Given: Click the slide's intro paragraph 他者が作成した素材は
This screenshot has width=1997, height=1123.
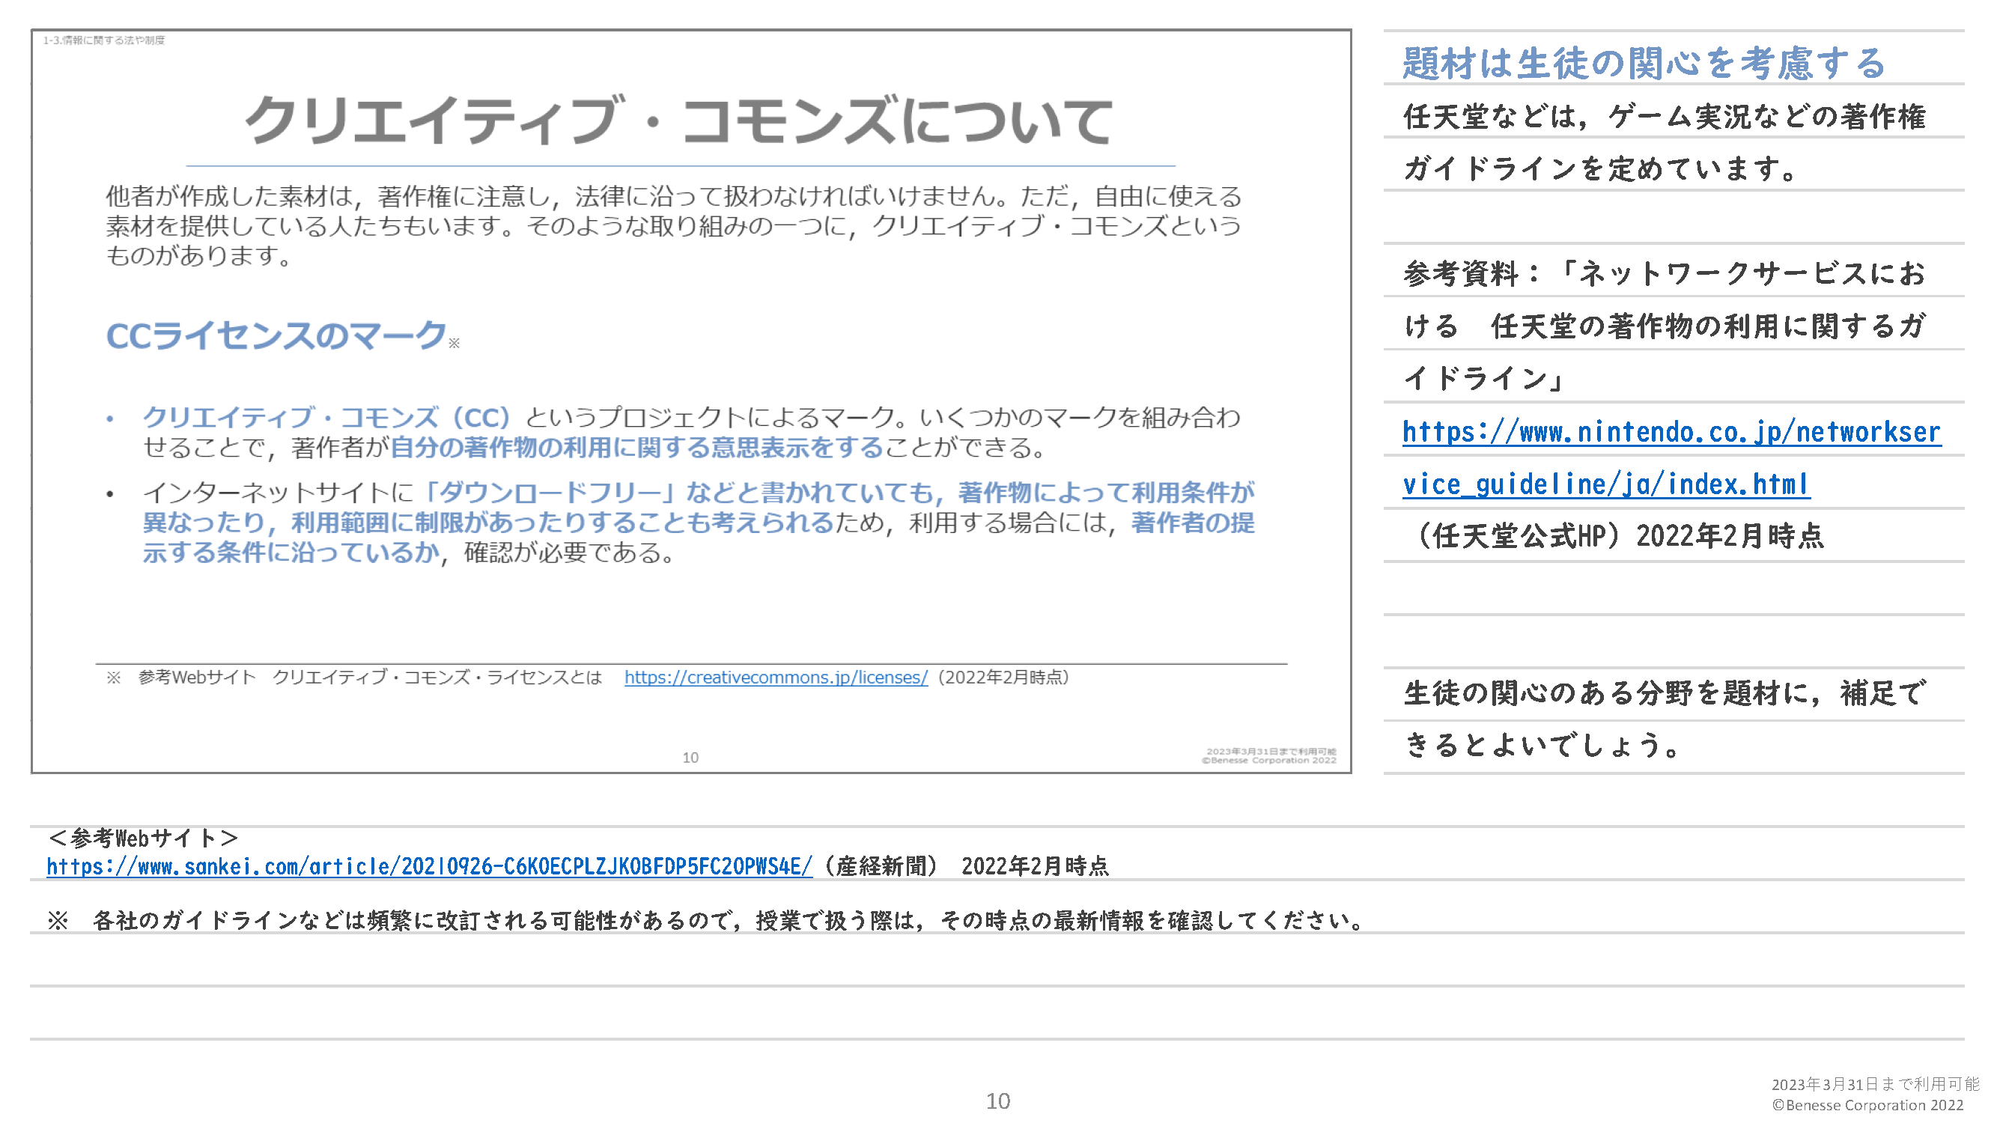Looking at the screenshot, I should pyautogui.click(x=673, y=225).
